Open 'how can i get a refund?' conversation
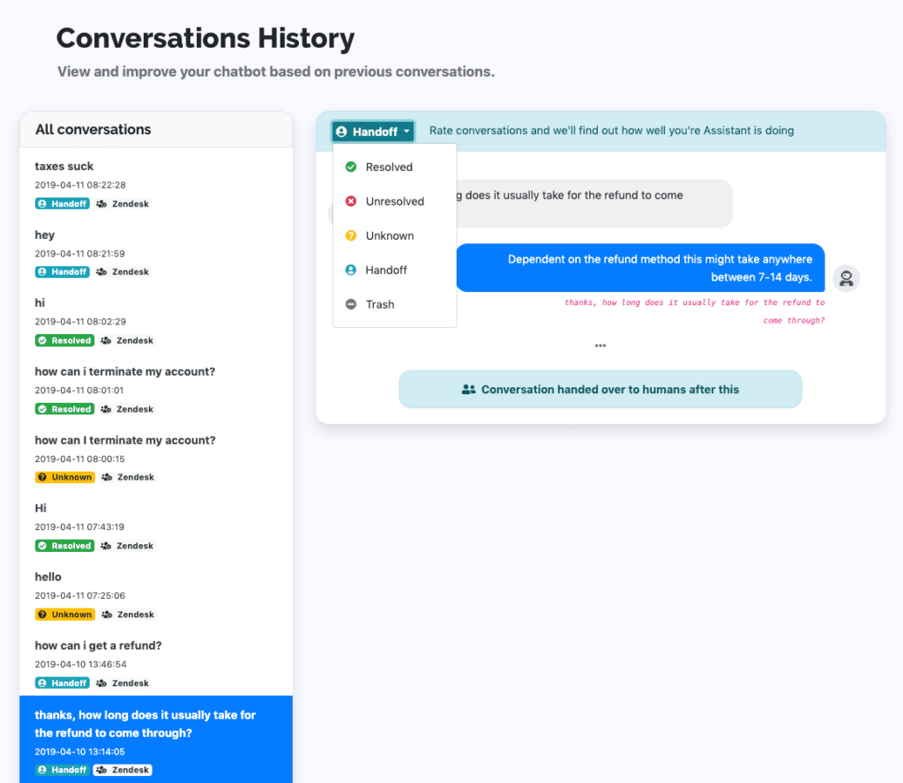Image resolution: width=903 pixels, height=783 pixels. pyautogui.click(x=98, y=645)
